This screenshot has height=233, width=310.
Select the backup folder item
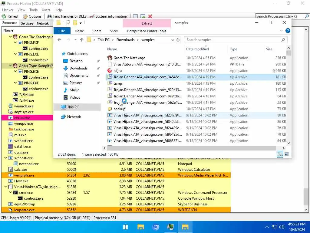click(196, 109)
